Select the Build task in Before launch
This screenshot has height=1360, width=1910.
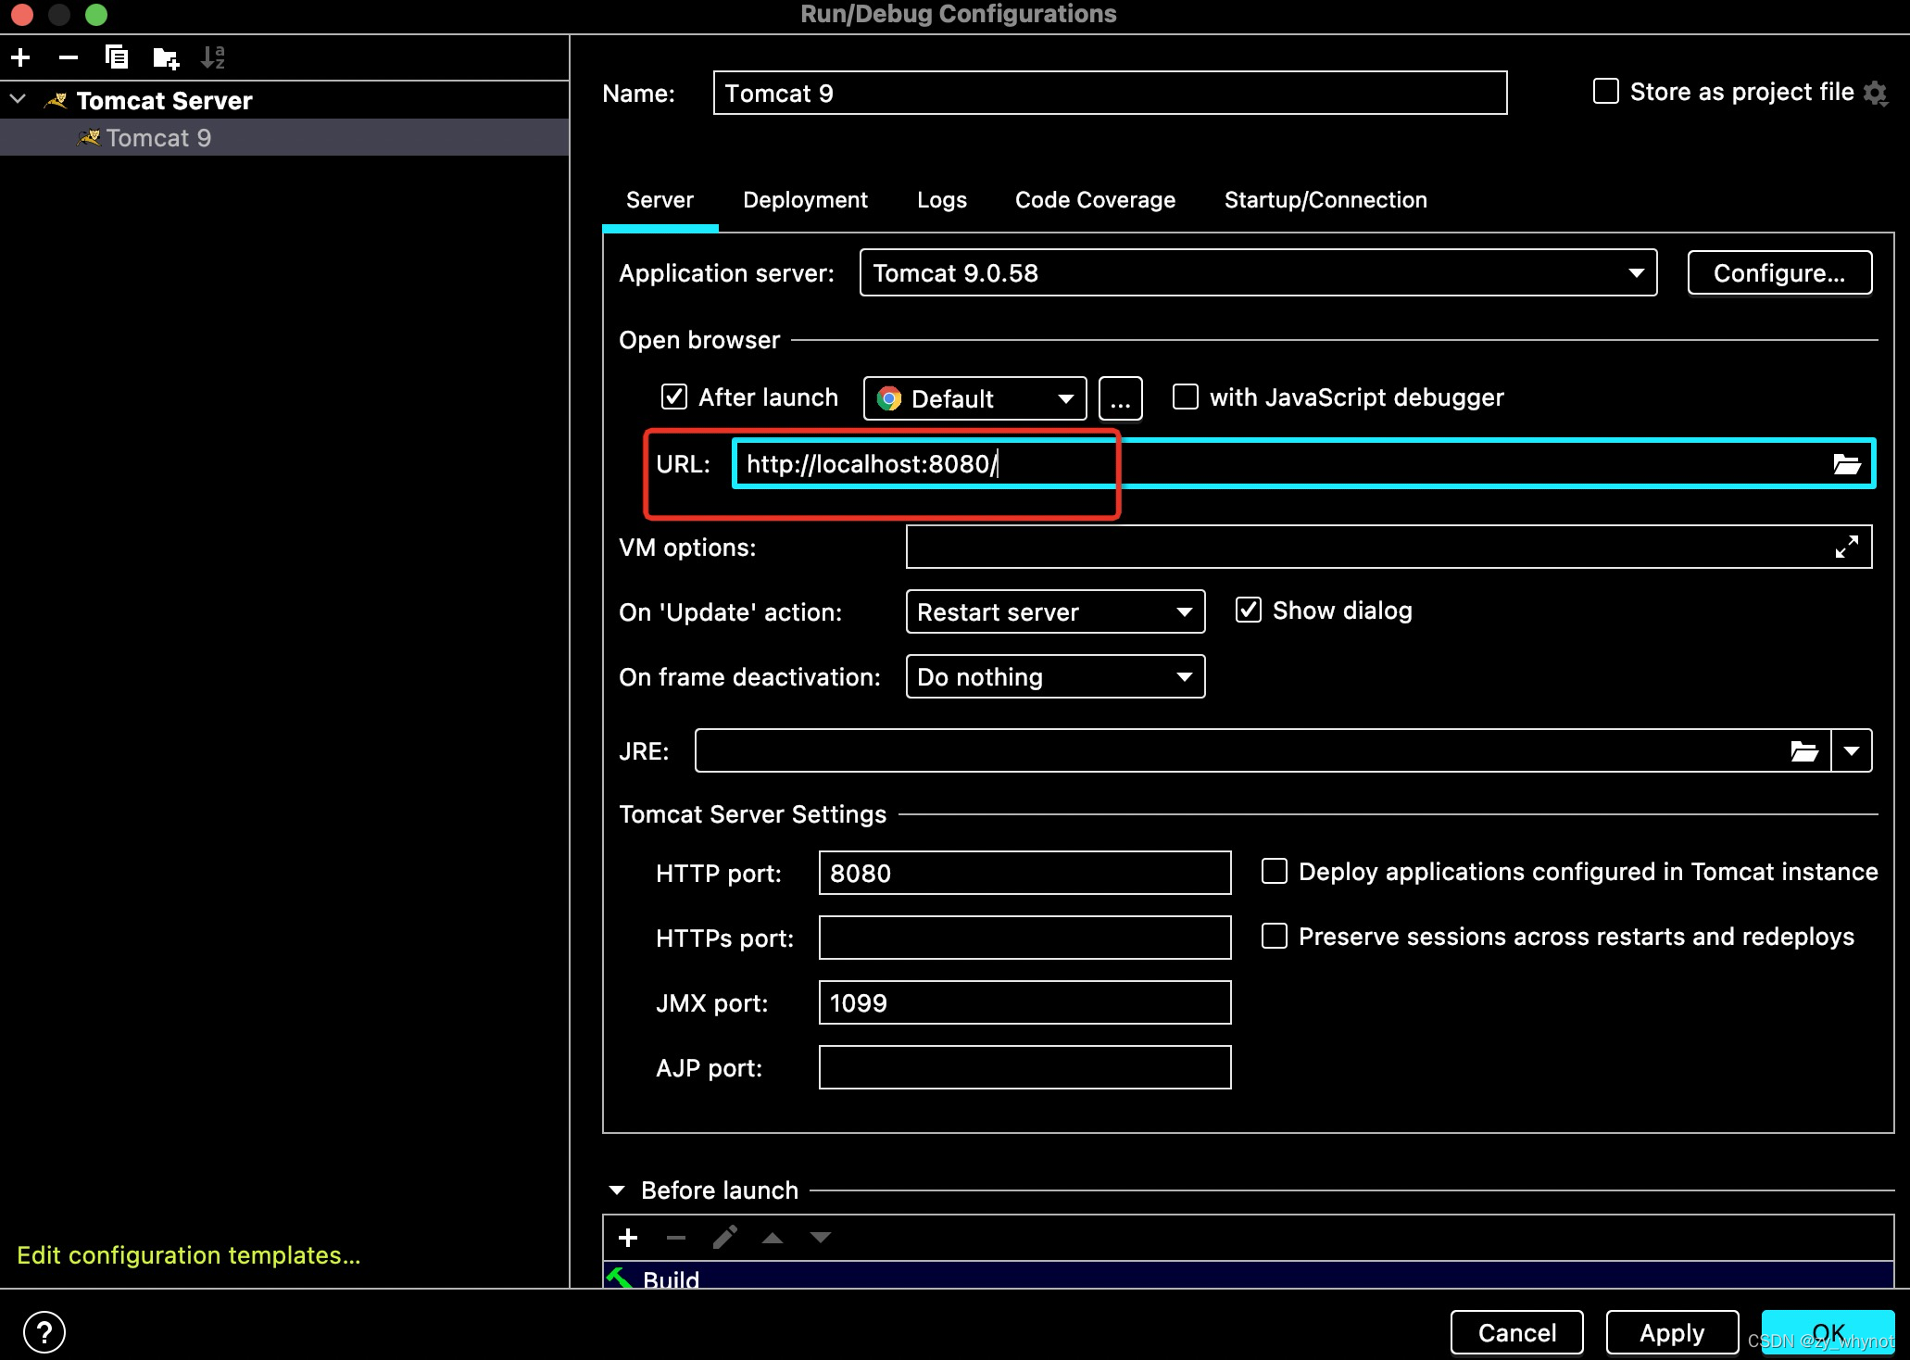[1248, 1276]
